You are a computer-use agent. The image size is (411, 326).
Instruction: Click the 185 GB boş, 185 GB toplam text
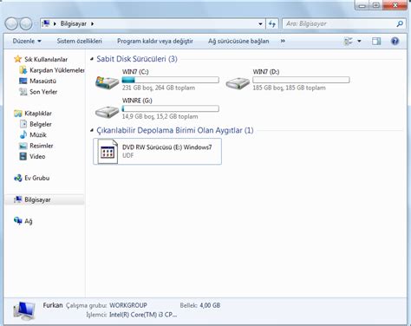289,88
